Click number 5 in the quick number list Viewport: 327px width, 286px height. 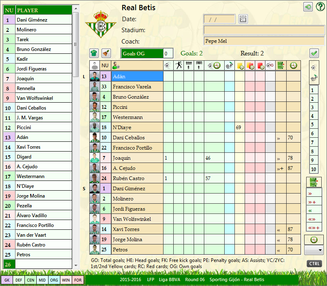[314, 124]
